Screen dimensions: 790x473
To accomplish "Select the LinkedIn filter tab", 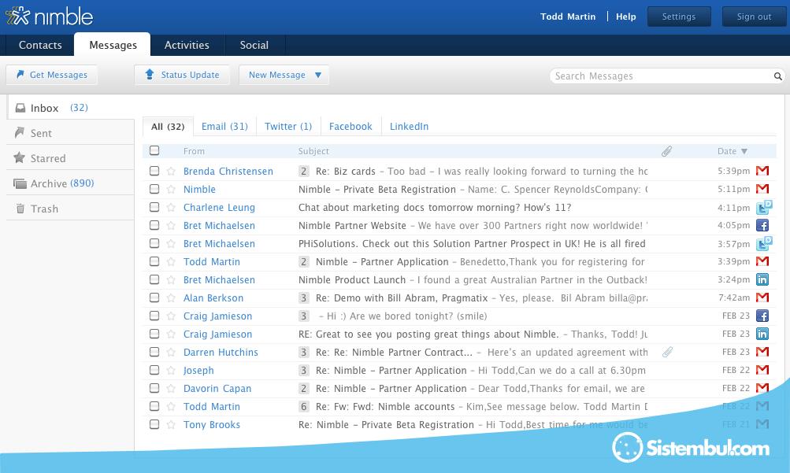I will [409, 126].
